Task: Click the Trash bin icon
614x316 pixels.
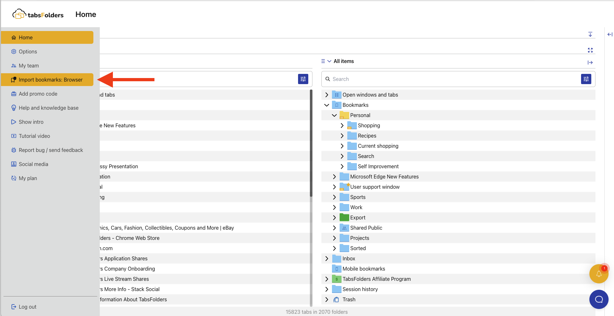Action: 336,299
